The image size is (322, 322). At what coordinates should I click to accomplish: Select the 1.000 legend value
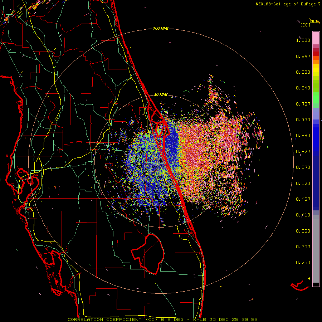click(303, 40)
